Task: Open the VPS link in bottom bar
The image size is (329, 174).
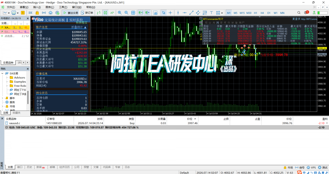Action: tap(311, 167)
